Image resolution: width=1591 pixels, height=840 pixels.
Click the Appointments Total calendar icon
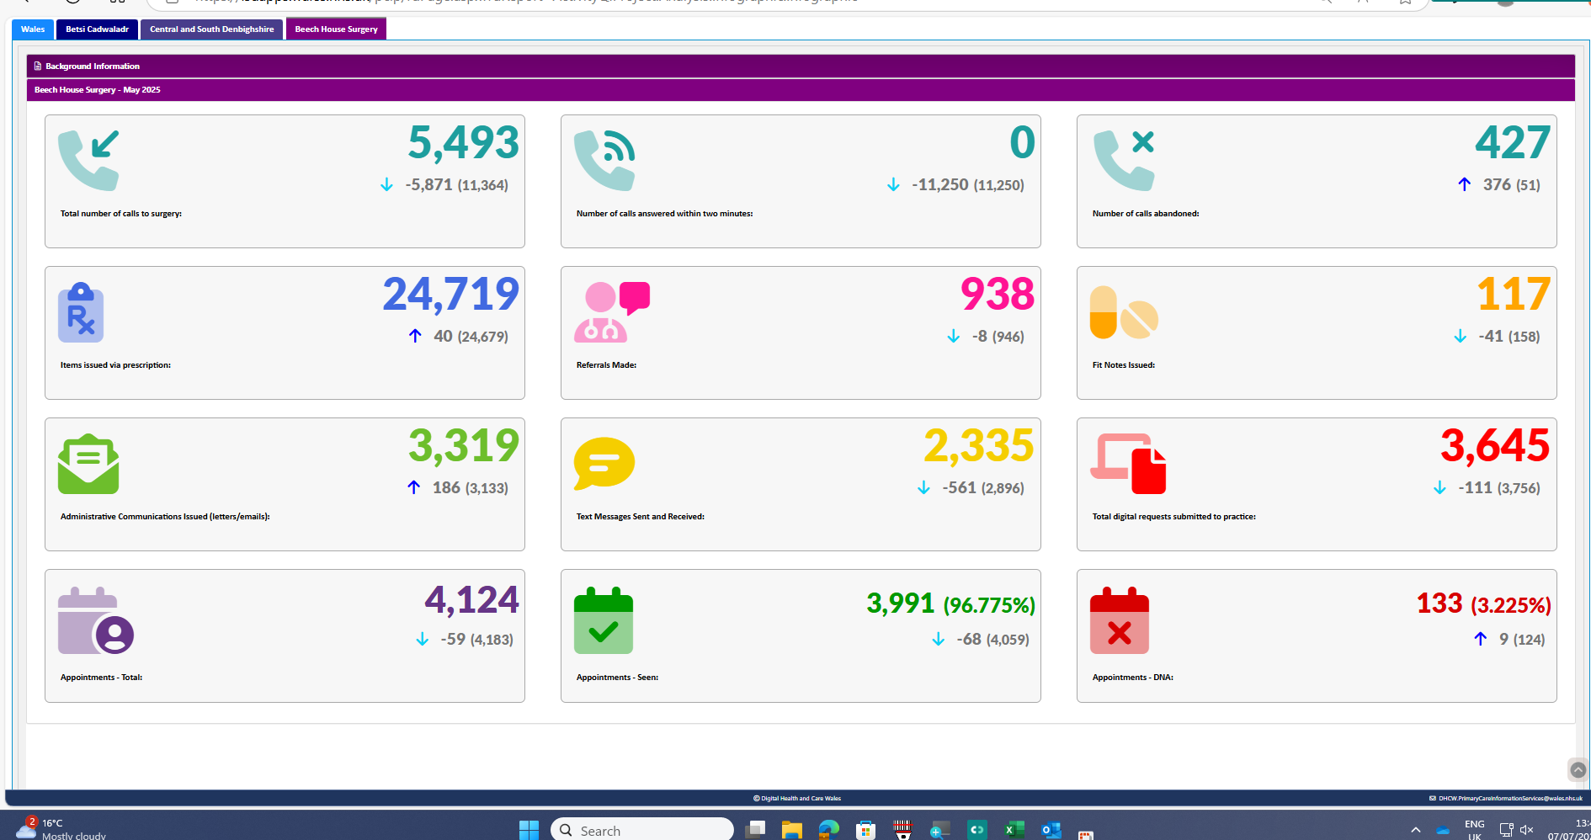[x=95, y=620]
